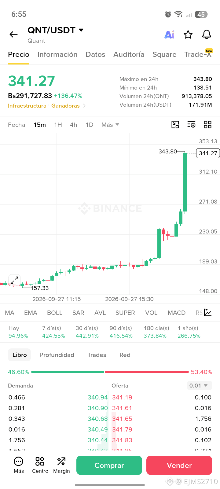Switch to the Profundidad tab
This screenshot has height=489, width=220.
(57, 355)
